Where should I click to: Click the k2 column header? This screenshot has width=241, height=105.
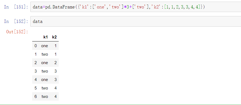tap(54, 37)
